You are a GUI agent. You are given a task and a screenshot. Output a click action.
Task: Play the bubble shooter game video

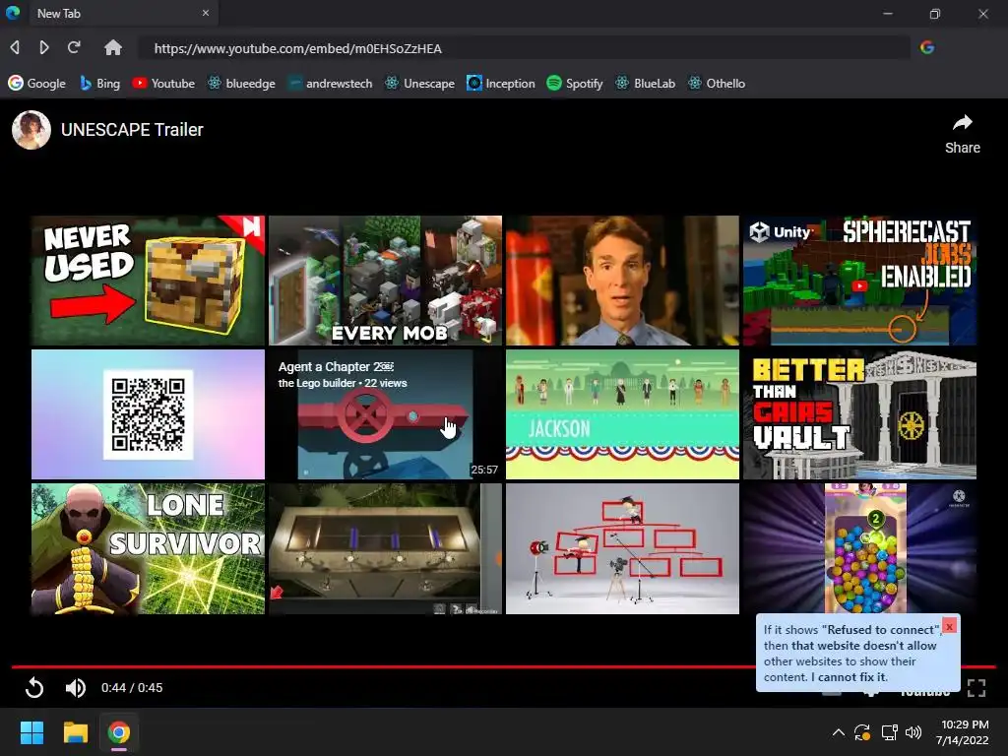[859, 548]
